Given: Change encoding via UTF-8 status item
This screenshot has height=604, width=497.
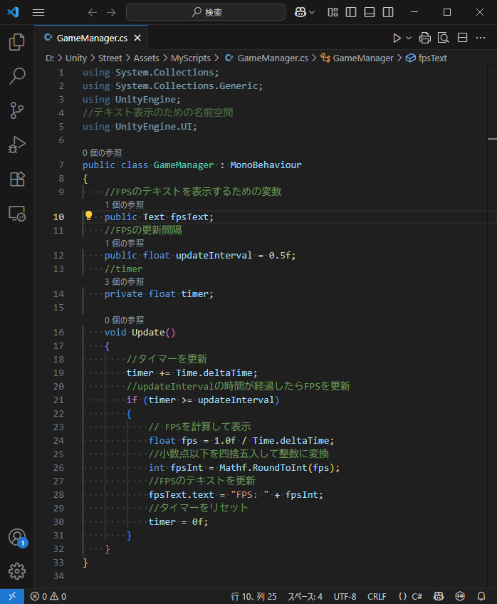Looking at the screenshot, I should tap(345, 596).
